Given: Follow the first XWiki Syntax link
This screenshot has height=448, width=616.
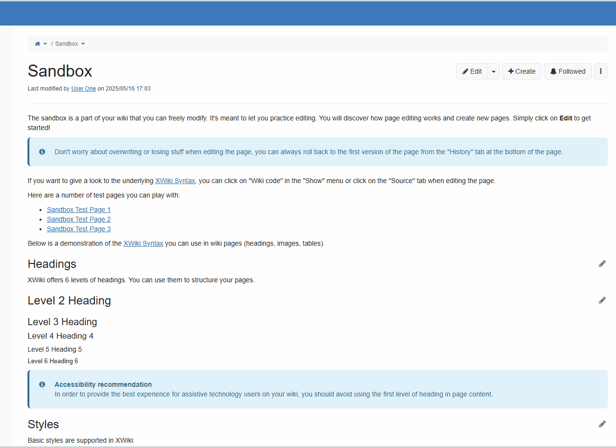Looking at the screenshot, I should click(175, 181).
